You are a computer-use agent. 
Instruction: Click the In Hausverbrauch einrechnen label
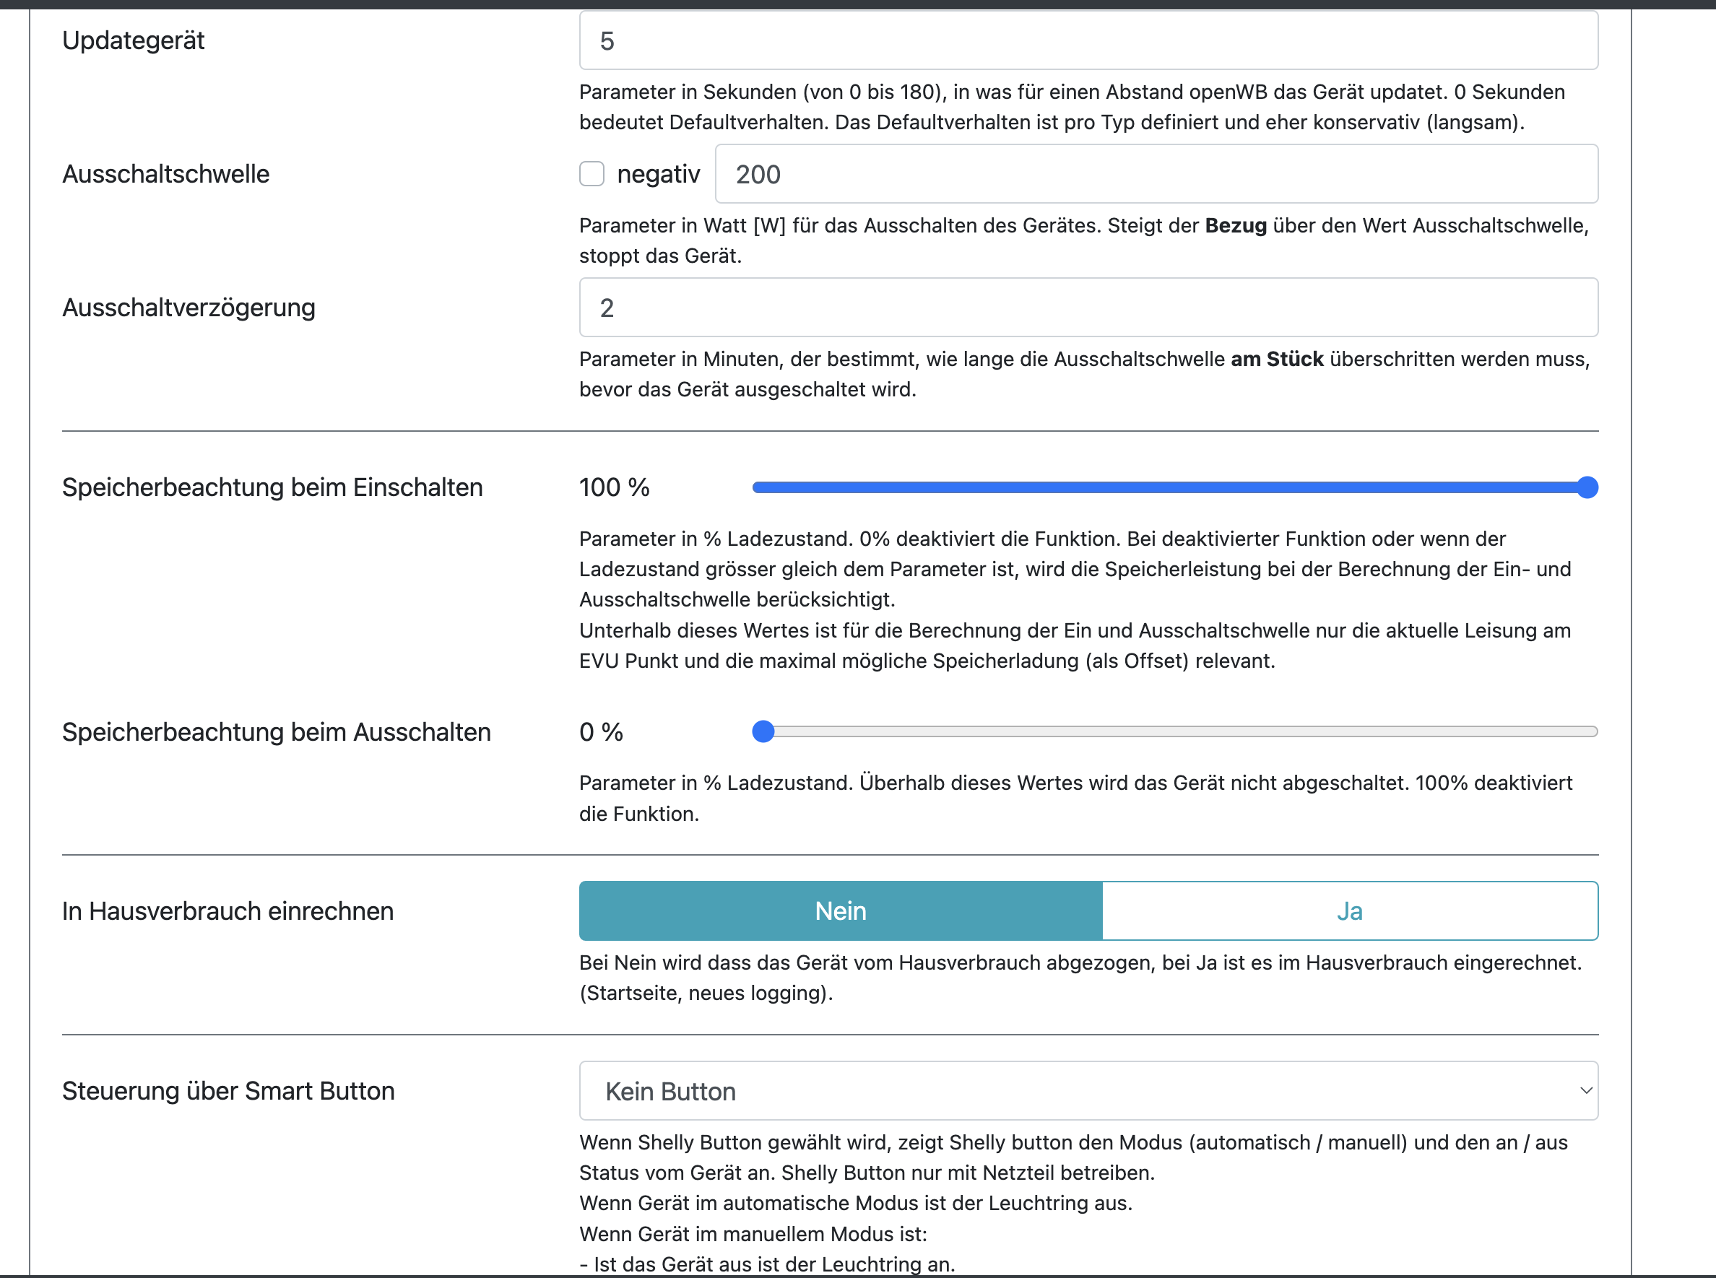click(227, 911)
